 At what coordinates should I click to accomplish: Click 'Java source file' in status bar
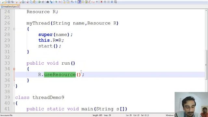[x=6, y=115]
